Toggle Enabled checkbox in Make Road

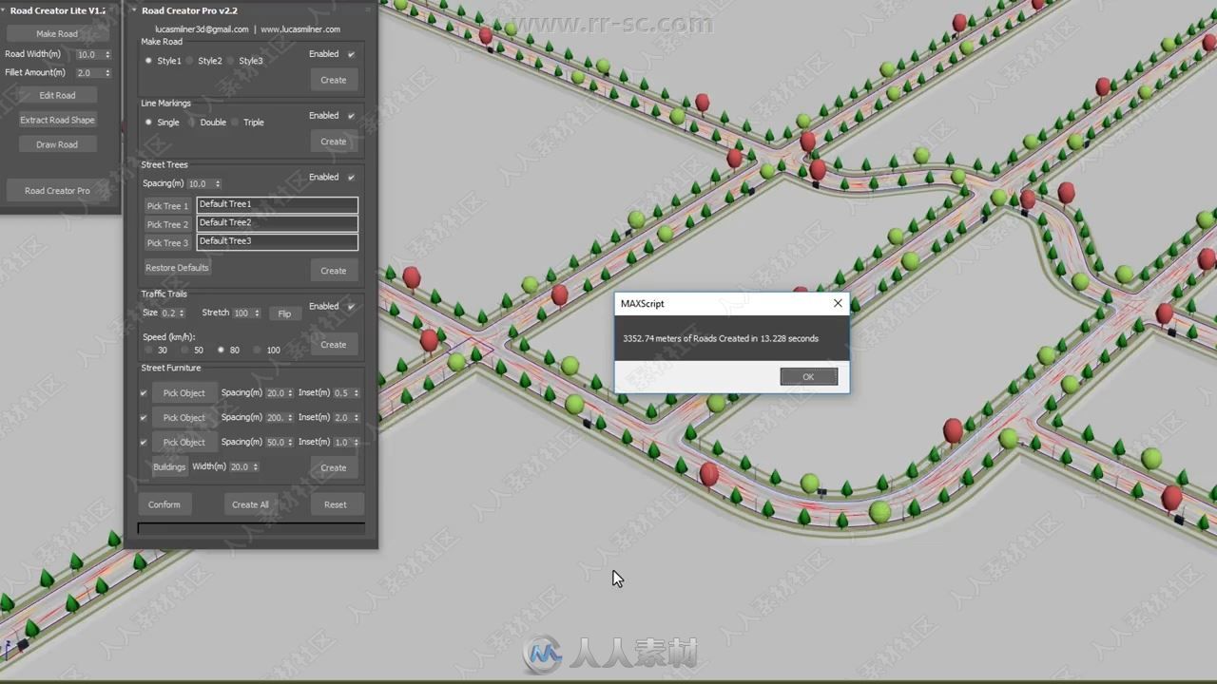pos(351,54)
